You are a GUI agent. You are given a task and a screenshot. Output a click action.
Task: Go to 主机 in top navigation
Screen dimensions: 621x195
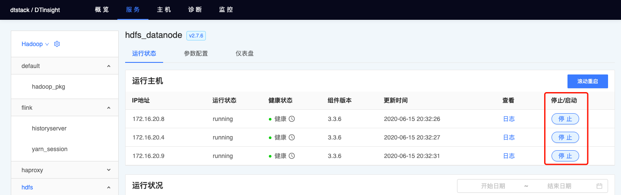point(164,9)
